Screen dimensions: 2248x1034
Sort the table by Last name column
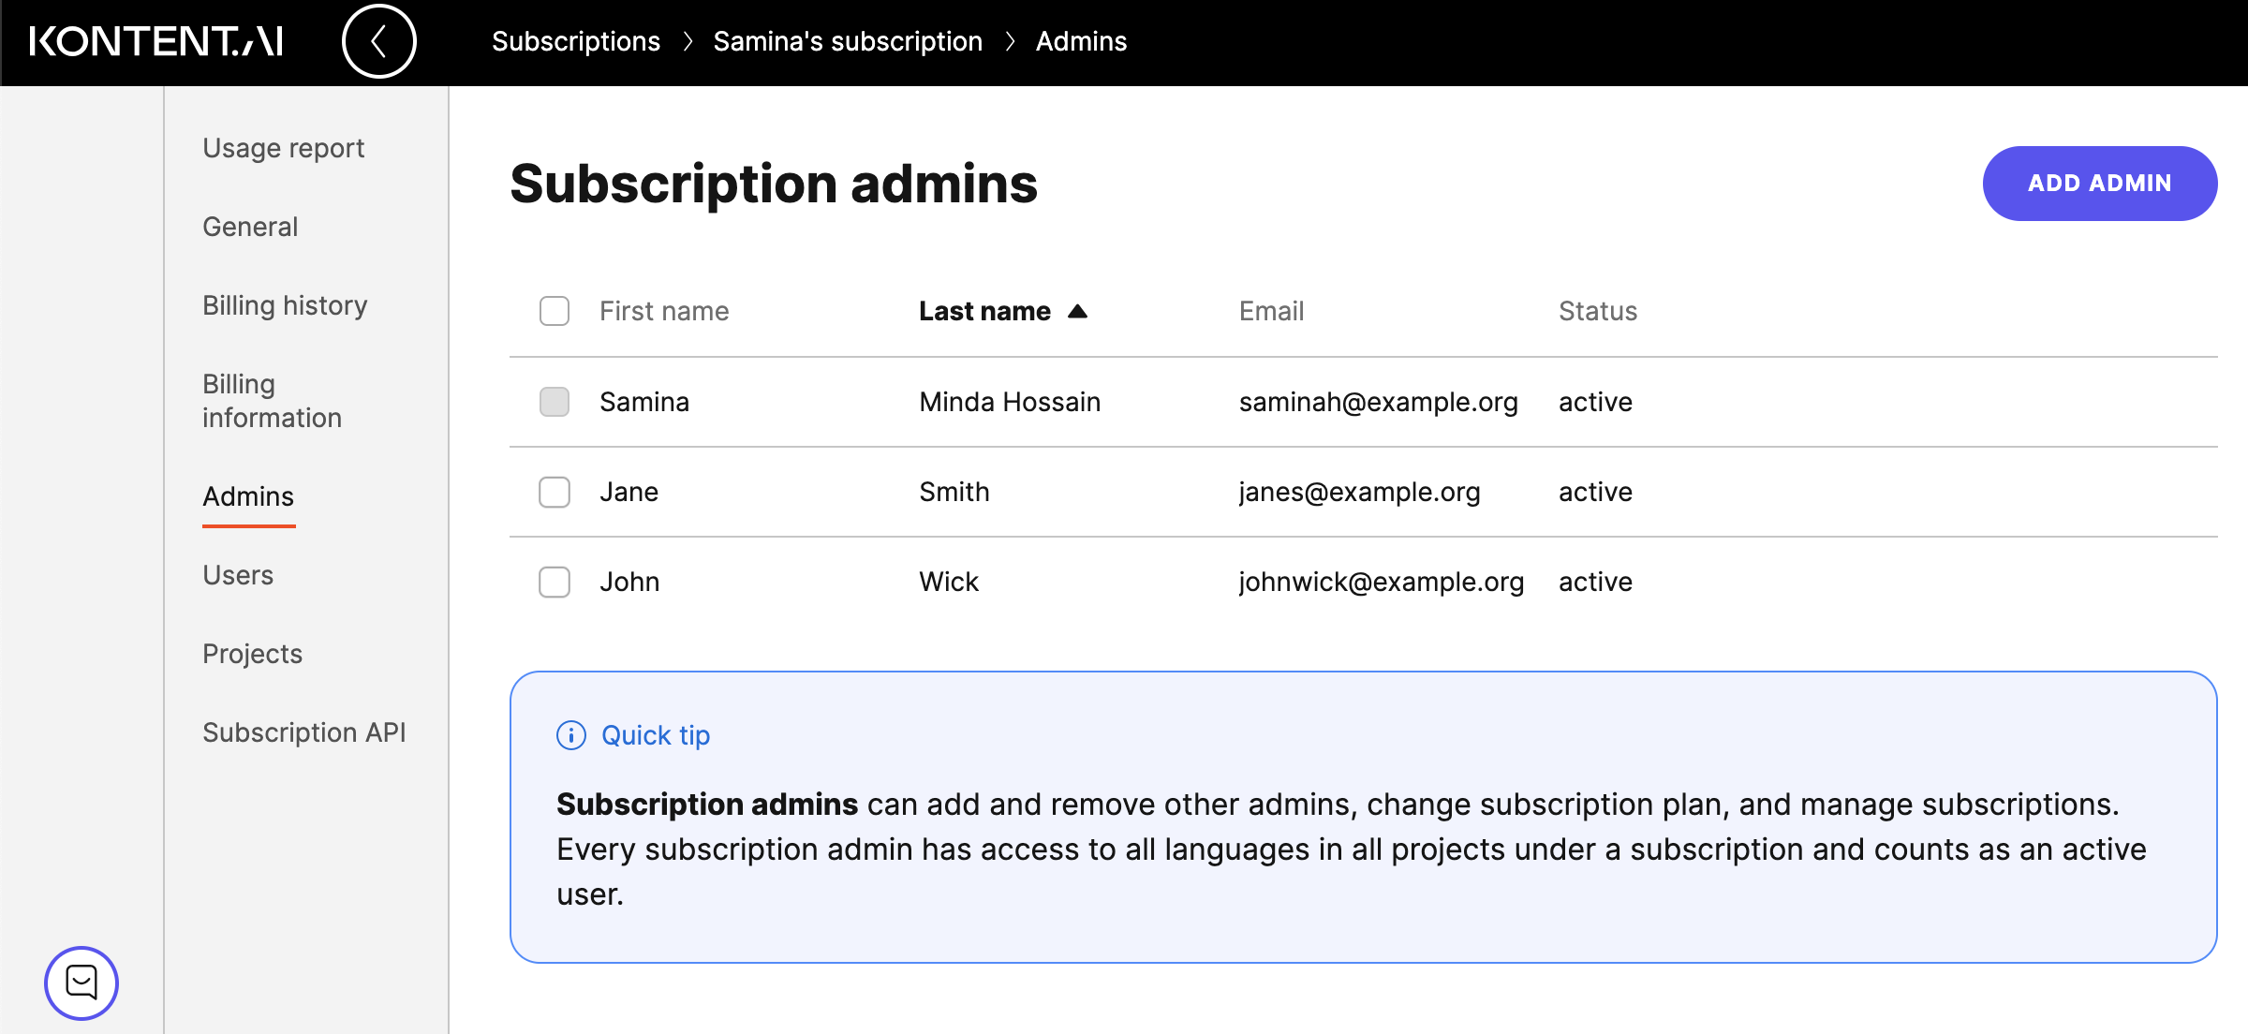[984, 311]
